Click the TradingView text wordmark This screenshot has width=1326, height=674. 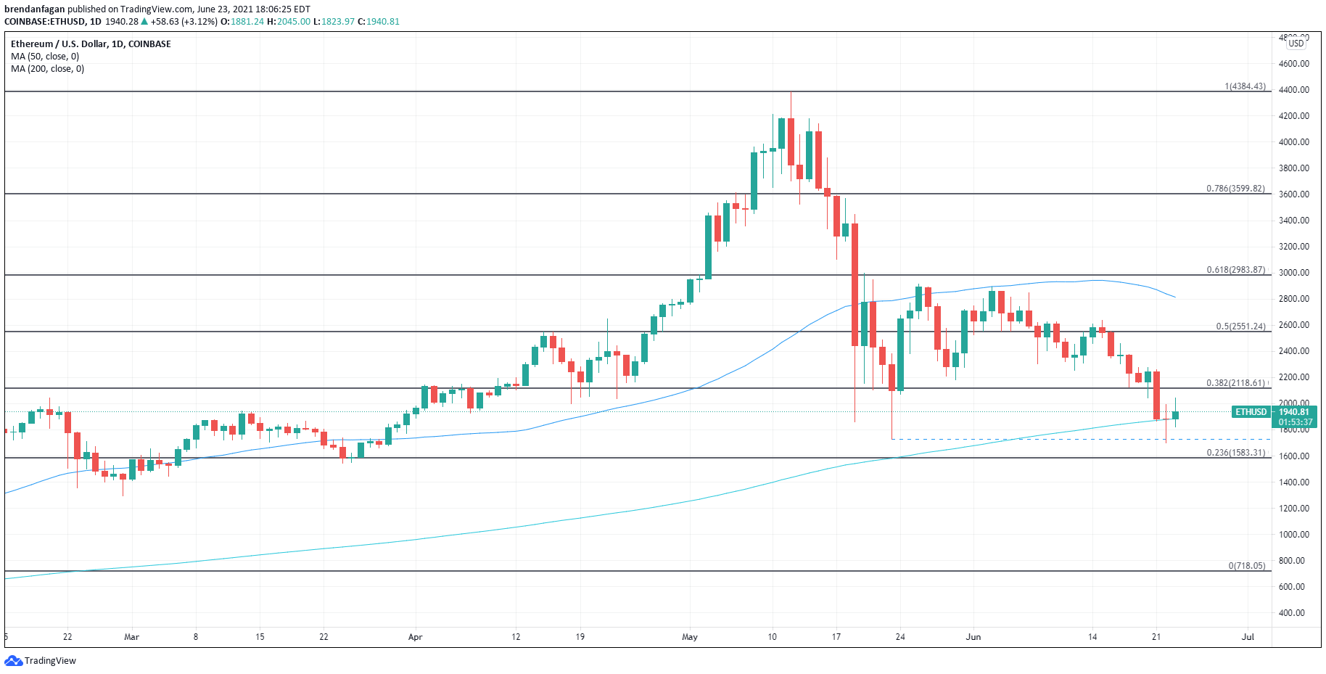[50, 661]
